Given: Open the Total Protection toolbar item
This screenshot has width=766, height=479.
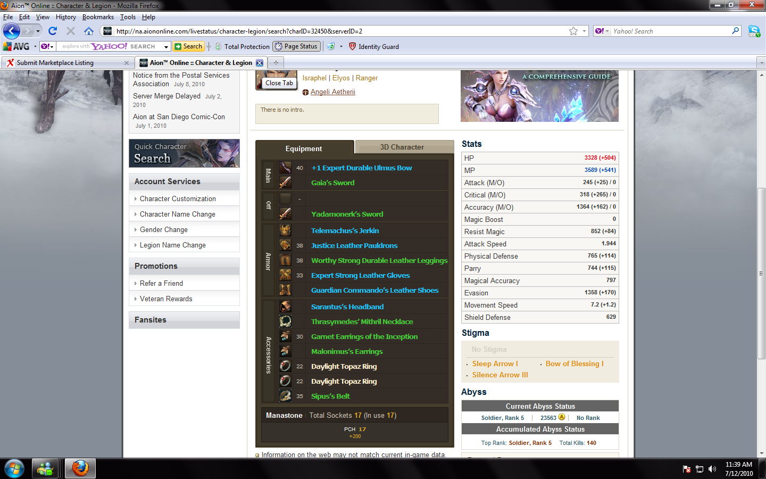Looking at the screenshot, I should (242, 46).
